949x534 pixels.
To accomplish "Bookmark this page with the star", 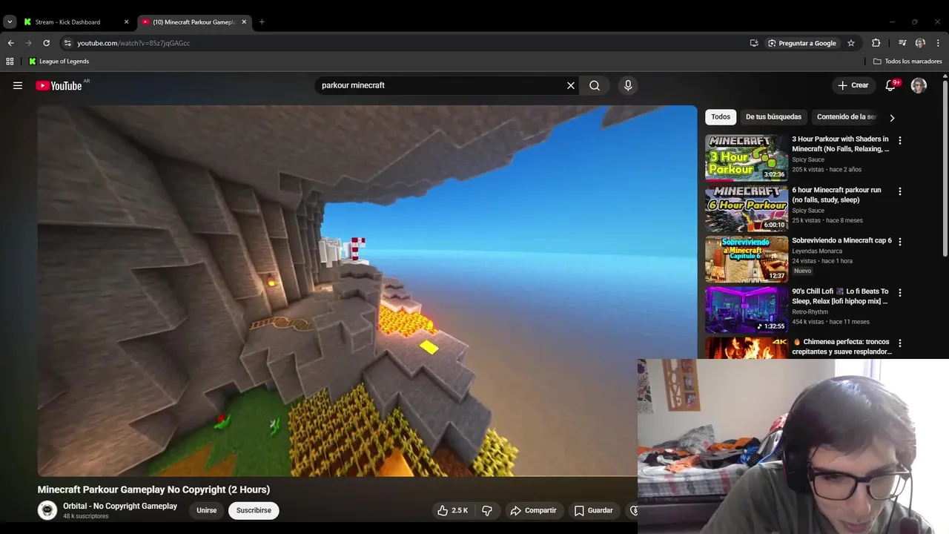I will click(851, 43).
